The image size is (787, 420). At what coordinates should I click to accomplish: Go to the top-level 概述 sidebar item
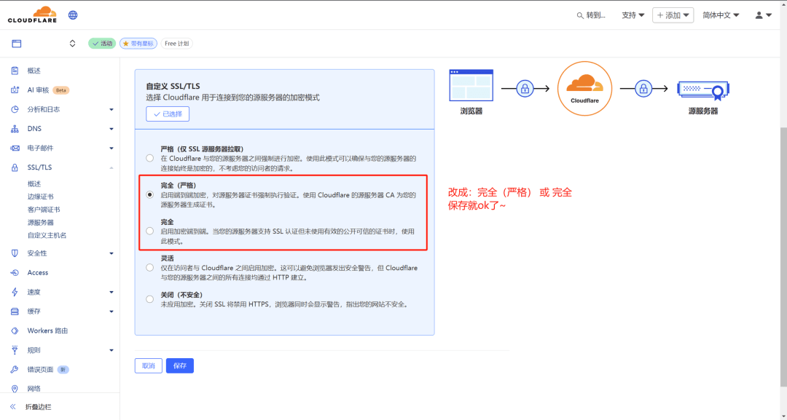34,71
